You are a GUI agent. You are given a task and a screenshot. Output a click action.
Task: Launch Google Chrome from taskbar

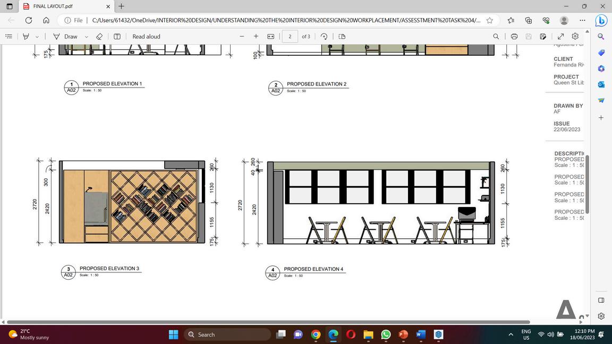pyautogui.click(x=316, y=334)
